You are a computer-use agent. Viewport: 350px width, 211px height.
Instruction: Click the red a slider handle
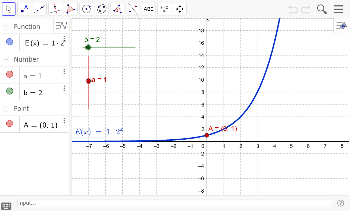tap(88, 81)
